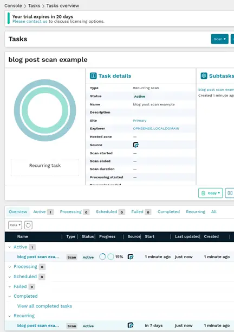Switch to the Overview tab
The height and width of the screenshot is (332, 234).
point(18,212)
